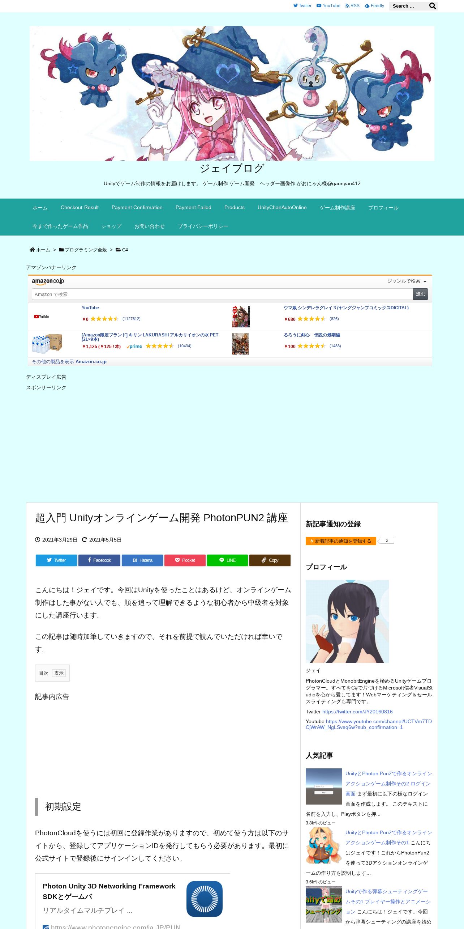Click the blonde character article thumbnail
Image resolution: width=464 pixels, height=929 pixels.
[x=324, y=845]
